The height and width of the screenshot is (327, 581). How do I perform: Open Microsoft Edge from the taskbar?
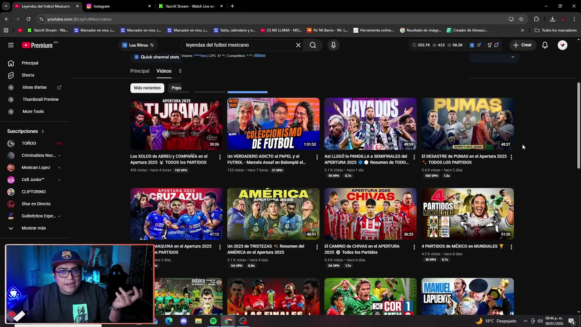click(168, 321)
